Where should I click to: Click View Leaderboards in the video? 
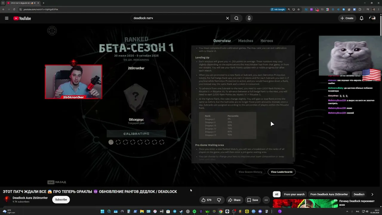coord(282,172)
